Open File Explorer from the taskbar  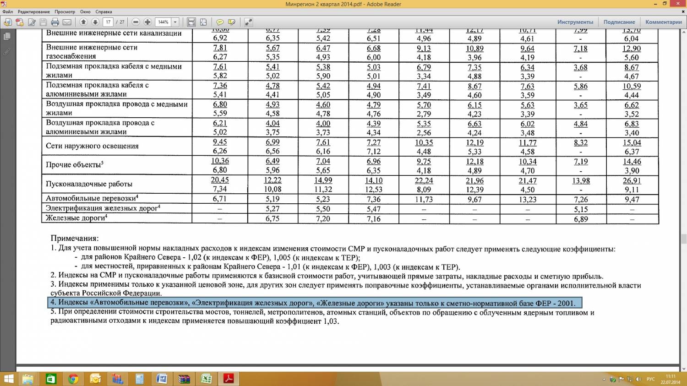click(x=28, y=379)
